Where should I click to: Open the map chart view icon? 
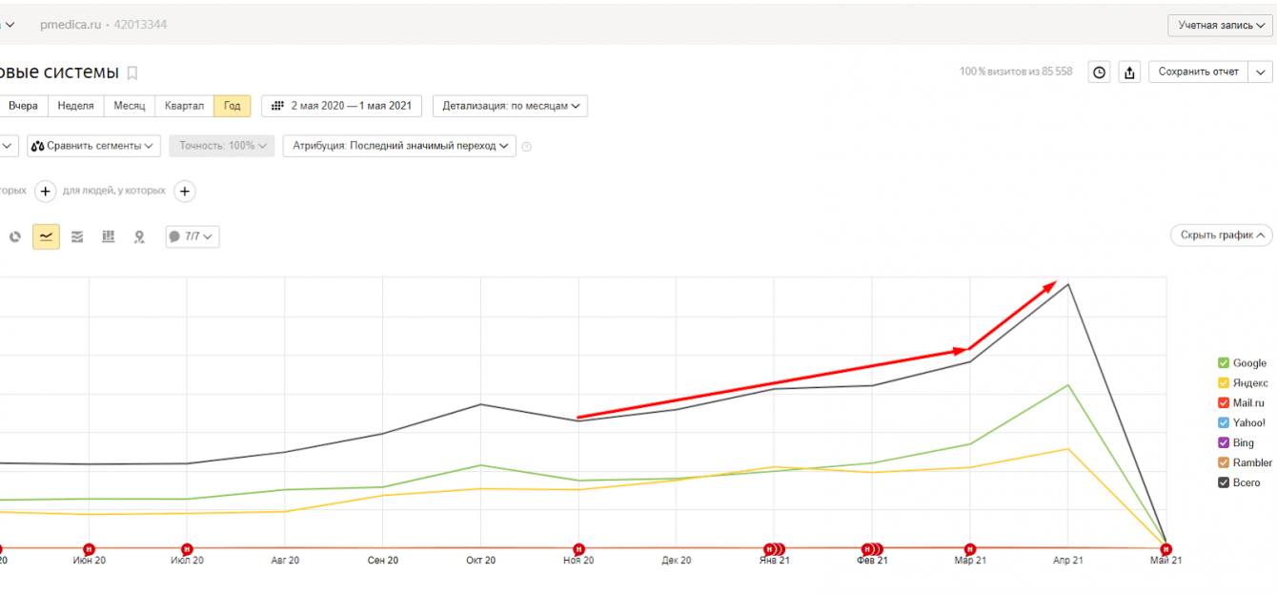139,236
